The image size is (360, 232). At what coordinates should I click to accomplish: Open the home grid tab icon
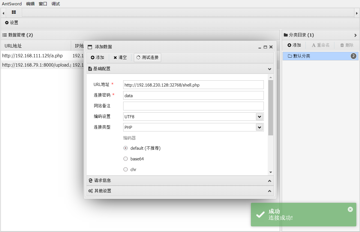[14, 12]
